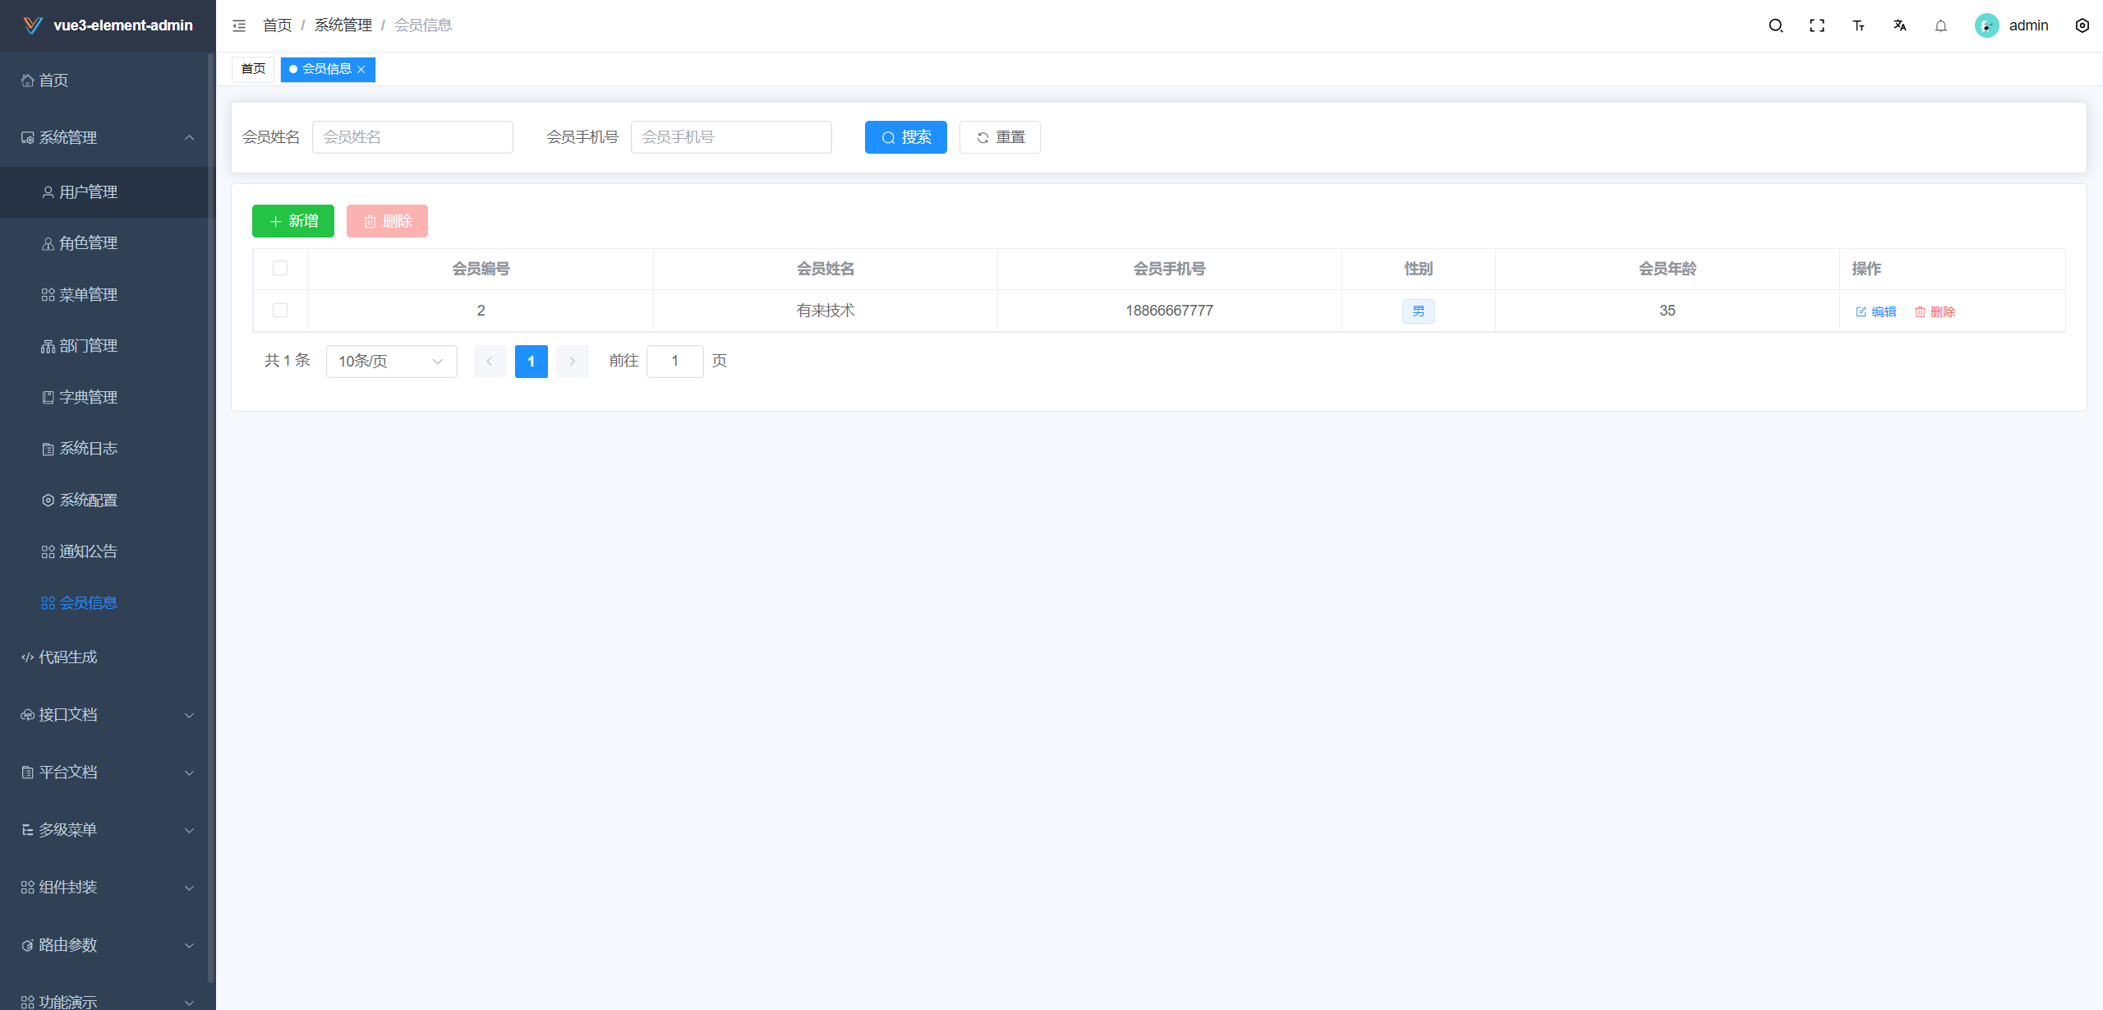Check the select-all checkbox in table header
The height and width of the screenshot is (1010, 2103).
click(x=280, y=268)
